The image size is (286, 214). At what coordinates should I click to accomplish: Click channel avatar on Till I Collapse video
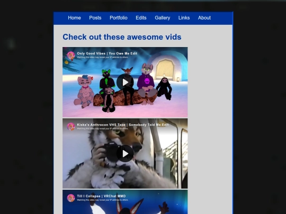point(71,198)
